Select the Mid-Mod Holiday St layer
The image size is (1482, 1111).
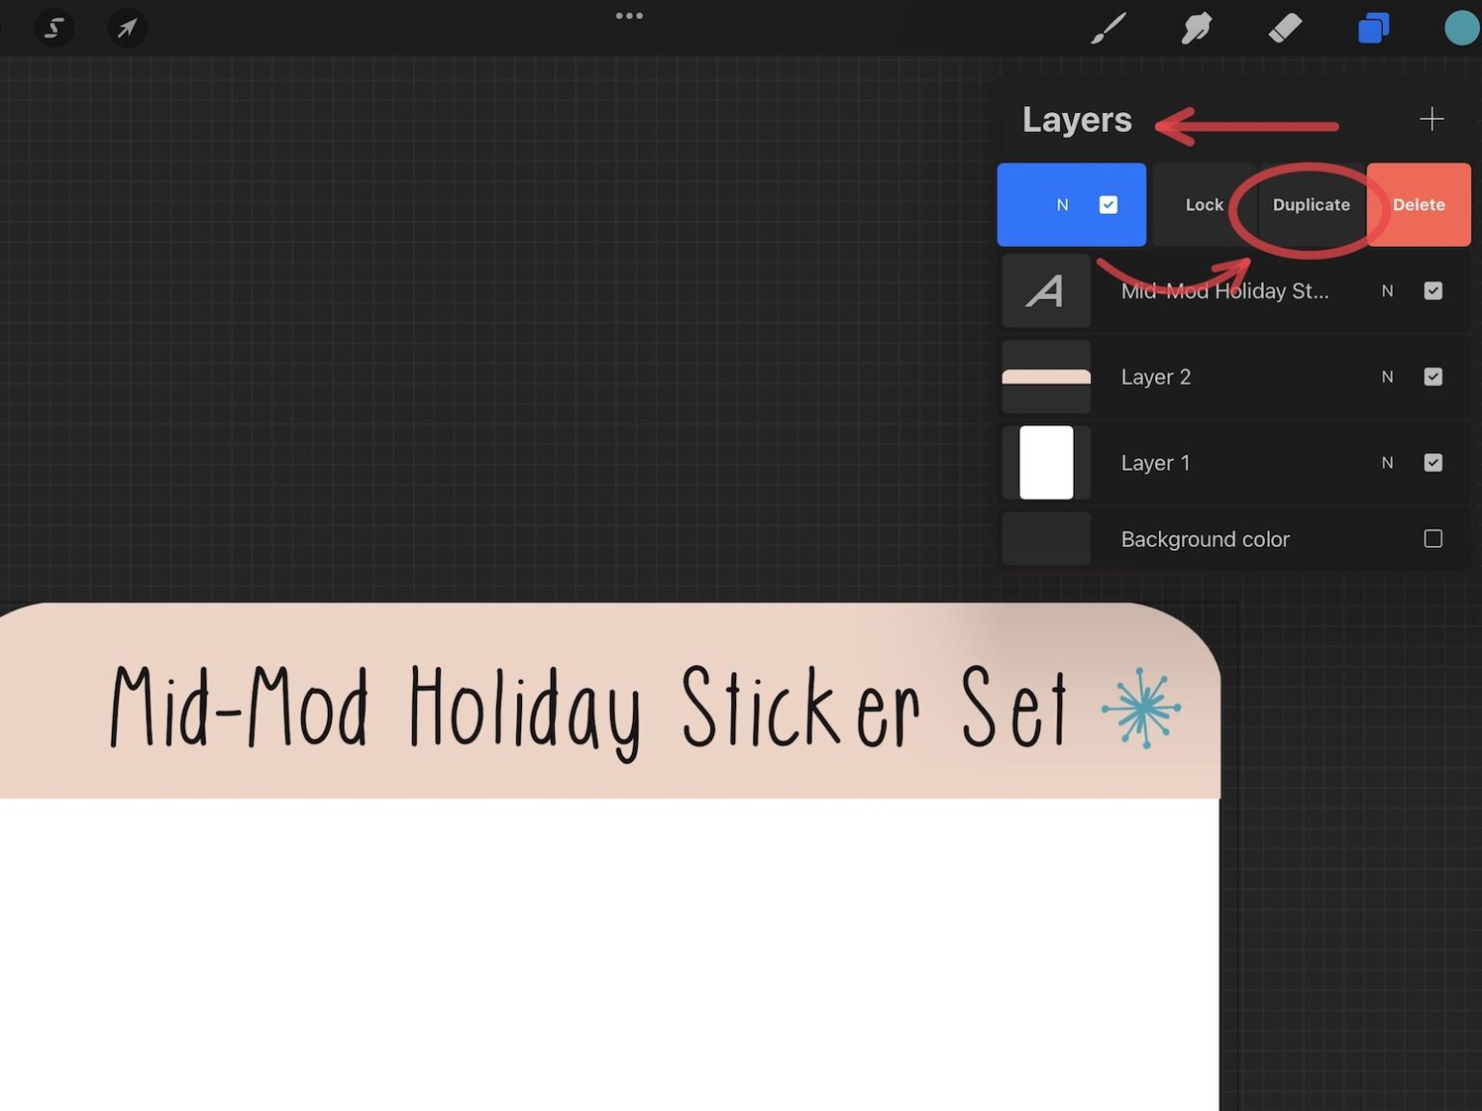tap(1225, 290)
